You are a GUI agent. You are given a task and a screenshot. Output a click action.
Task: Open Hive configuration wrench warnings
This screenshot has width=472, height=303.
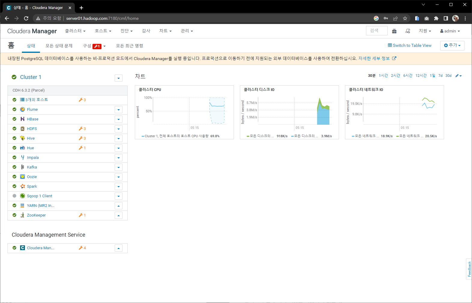[x=82, y=138]
